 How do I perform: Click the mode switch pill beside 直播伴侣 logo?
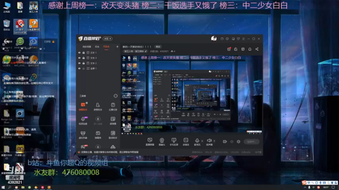coord(108,38)
